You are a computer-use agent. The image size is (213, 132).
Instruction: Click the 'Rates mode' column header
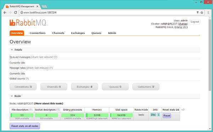point(141,110)
